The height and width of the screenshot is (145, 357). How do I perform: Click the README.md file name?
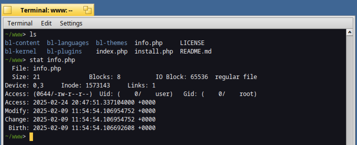click(x=196, y=51)
